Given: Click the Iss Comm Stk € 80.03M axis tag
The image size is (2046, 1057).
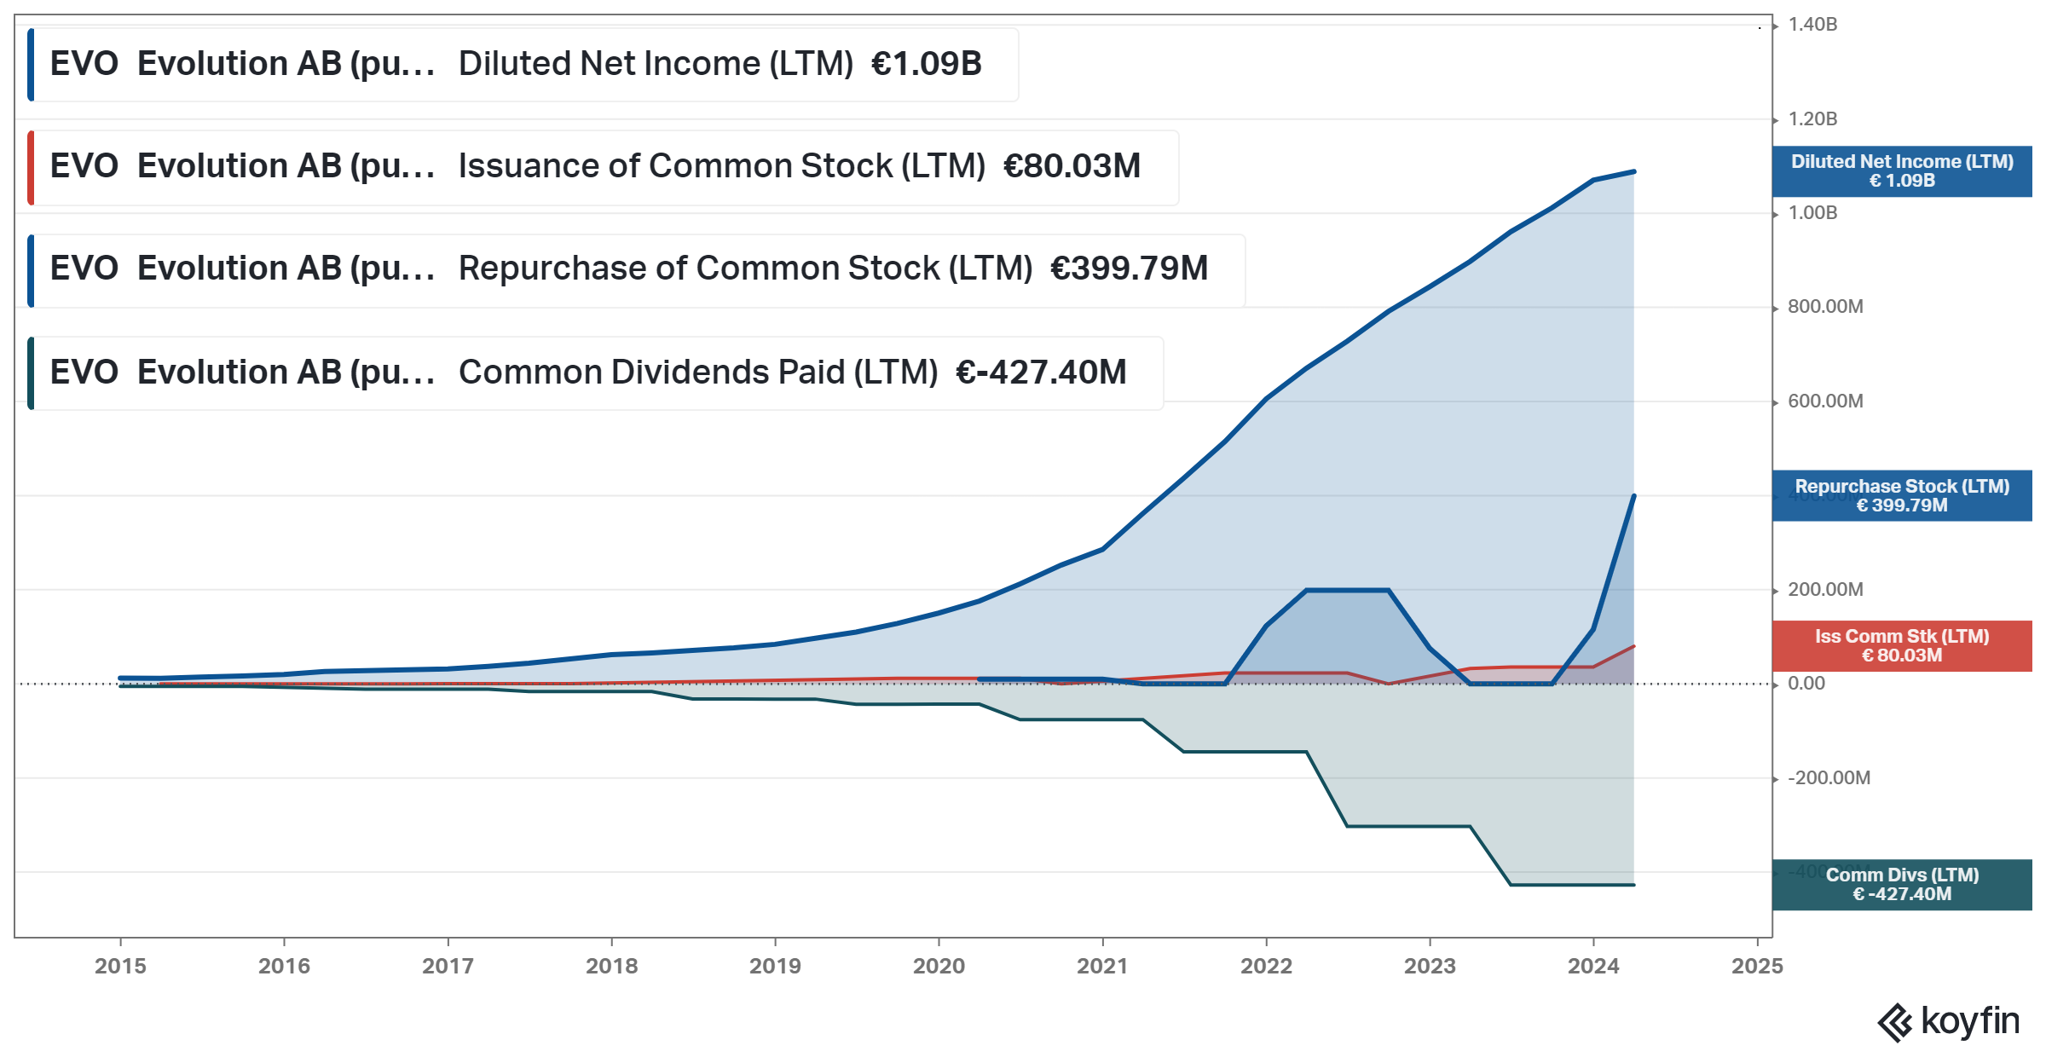Looking at the screenshot, I should (x=1902, y=646).
